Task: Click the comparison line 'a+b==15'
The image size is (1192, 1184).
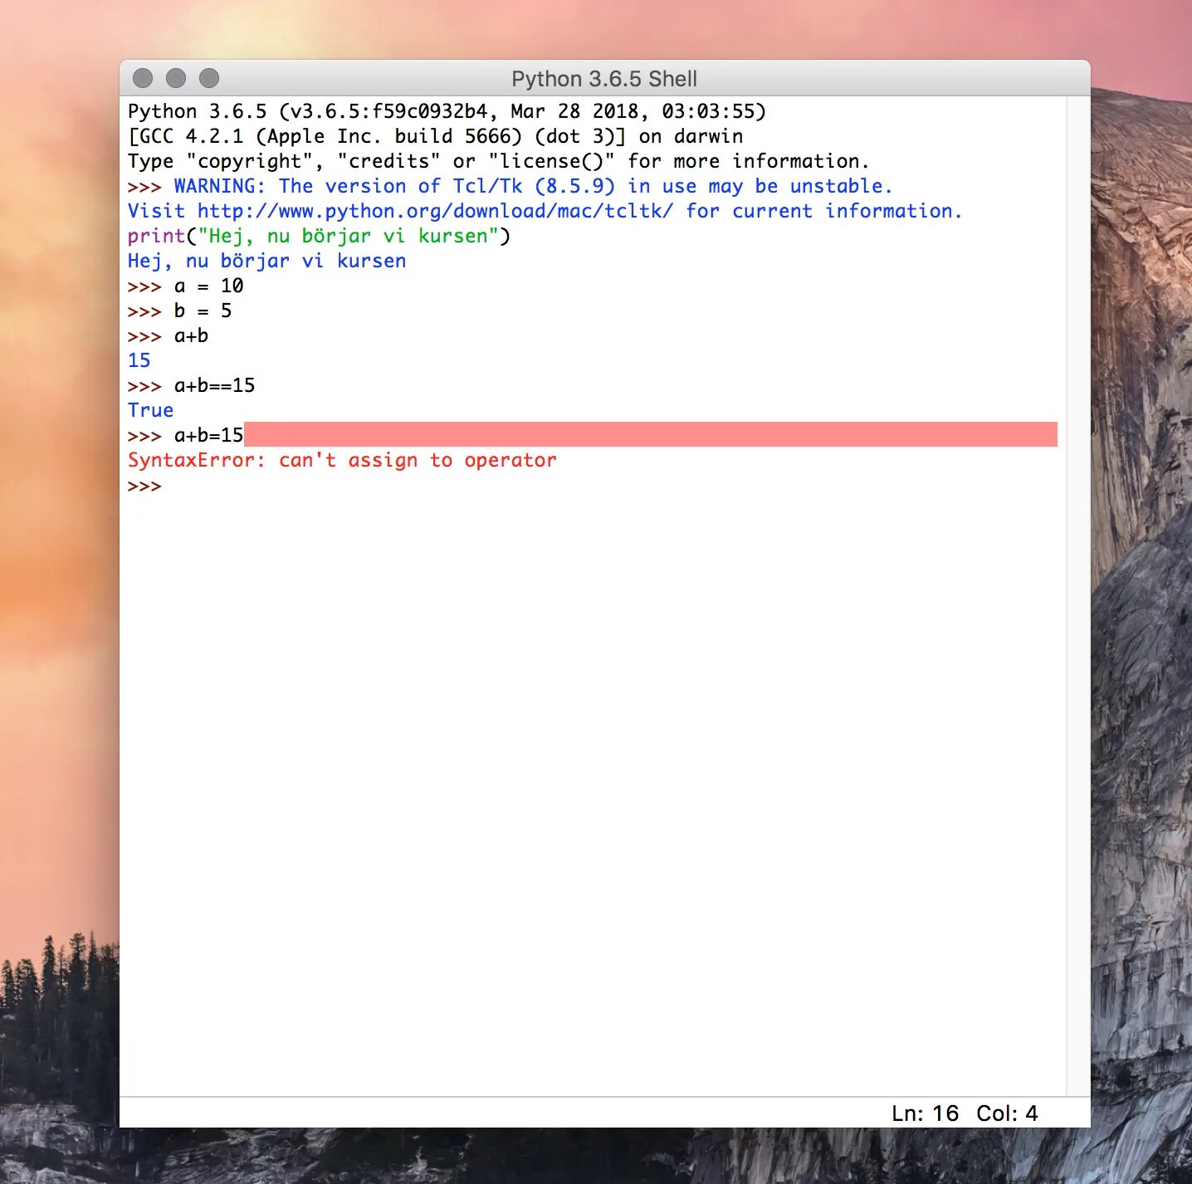Action: (x=214, y=385)
